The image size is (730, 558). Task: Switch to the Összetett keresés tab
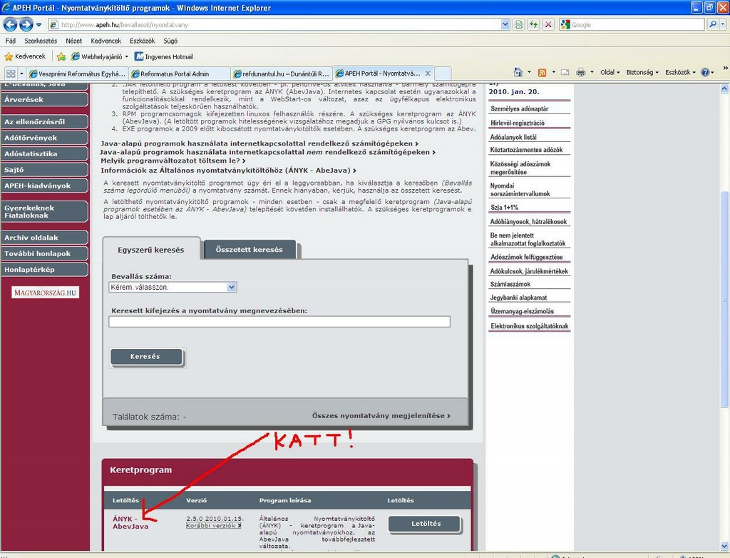[249, 250]
